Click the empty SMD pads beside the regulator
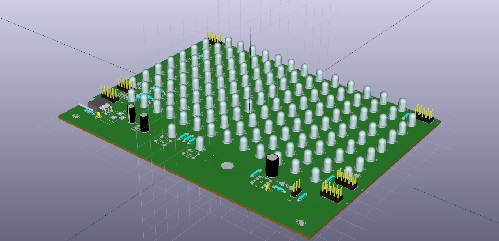The height and width of the screenshot is (241, 499). click(x=116, y=117)
